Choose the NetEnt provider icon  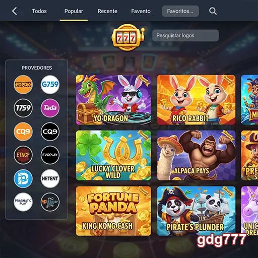pos(50,178)
